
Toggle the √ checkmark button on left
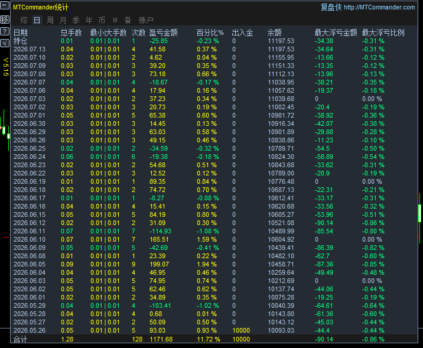[x=5, y=43]
